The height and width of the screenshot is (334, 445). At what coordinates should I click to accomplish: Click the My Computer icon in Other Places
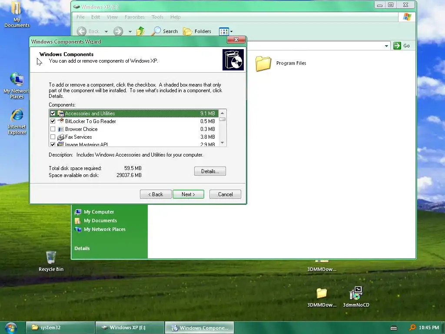(x=78, y=212)
